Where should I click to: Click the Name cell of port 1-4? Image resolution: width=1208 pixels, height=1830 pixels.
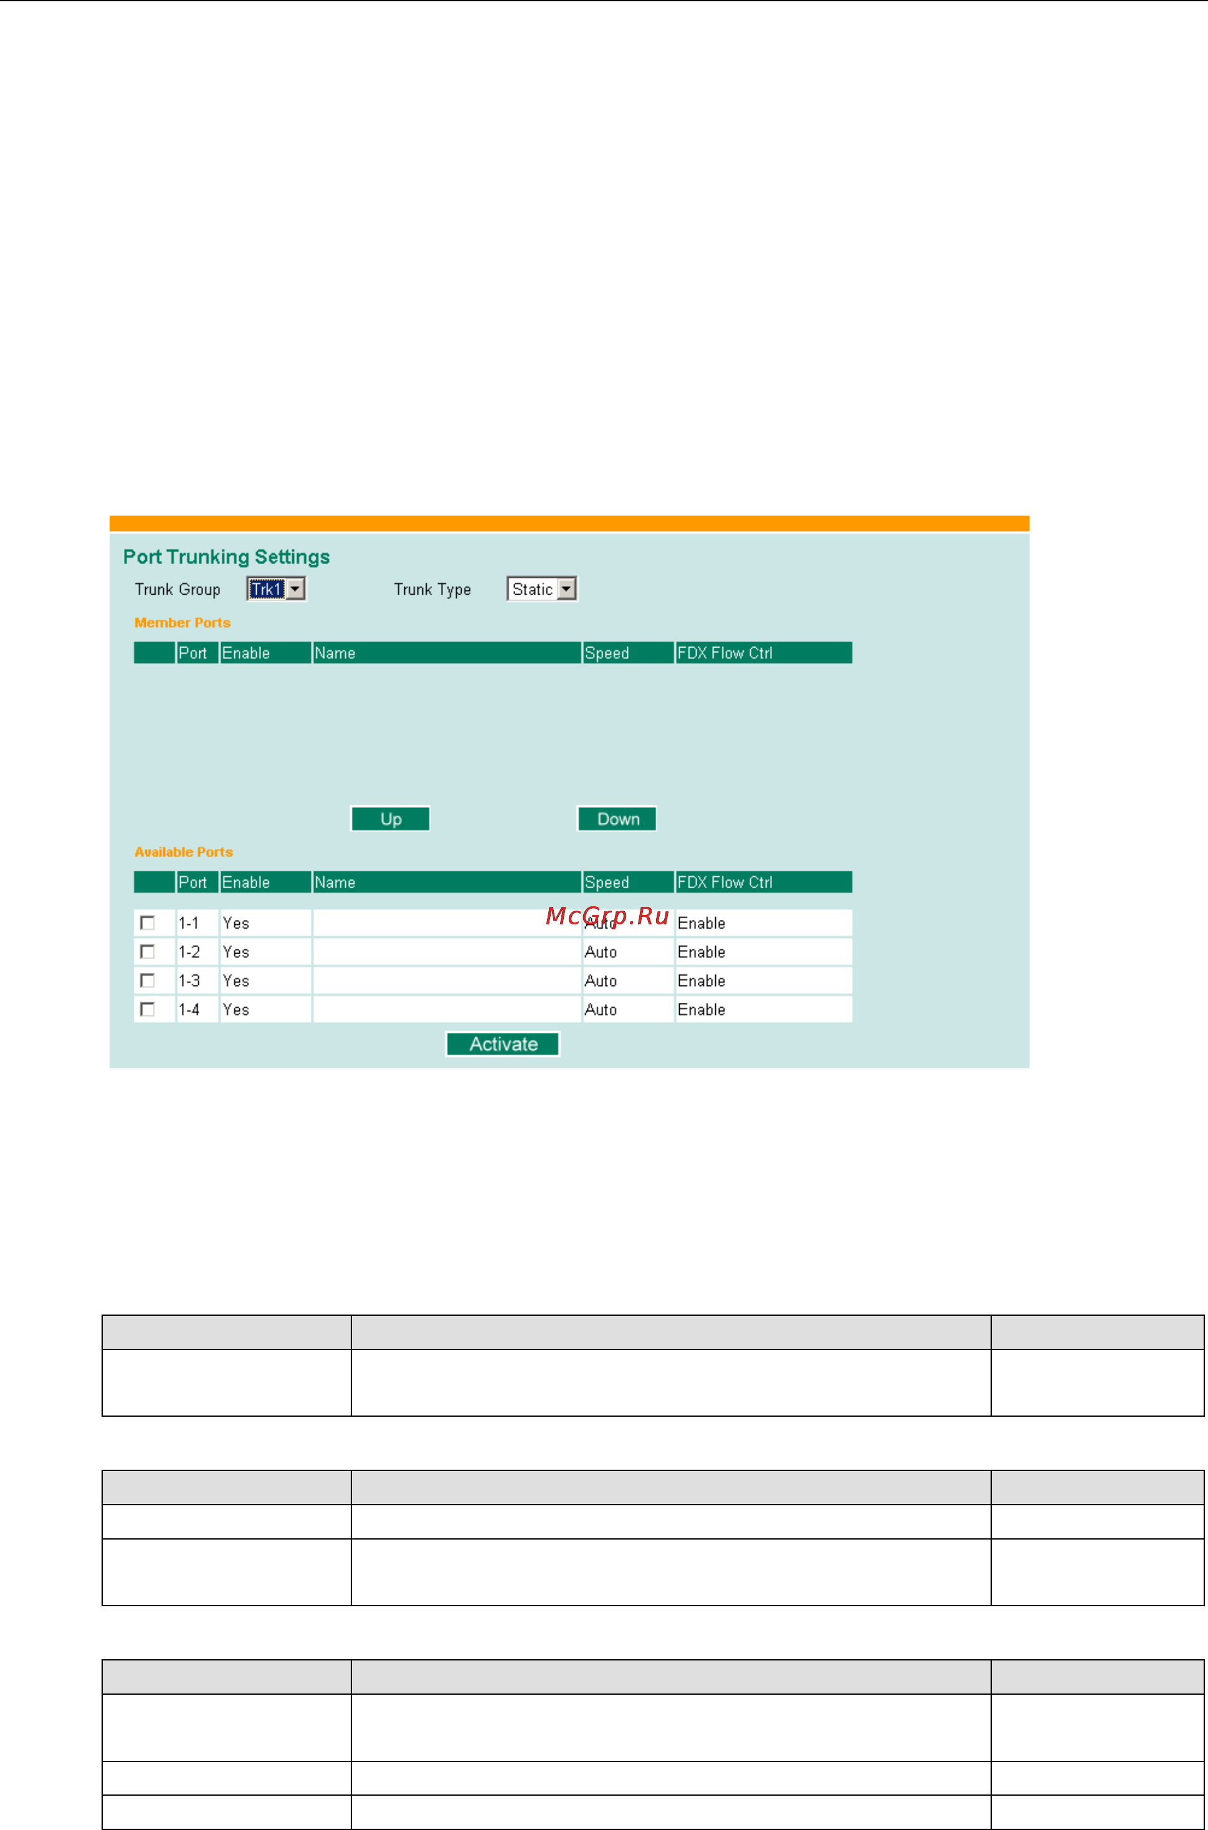coord(447,1009)
